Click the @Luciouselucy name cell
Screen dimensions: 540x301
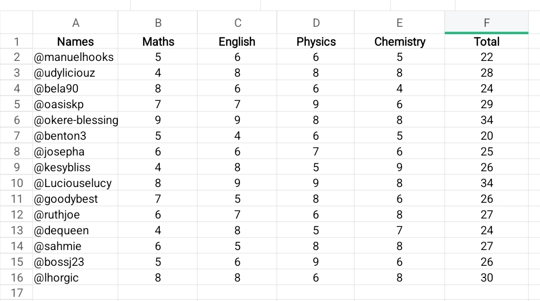coord(73,183)
